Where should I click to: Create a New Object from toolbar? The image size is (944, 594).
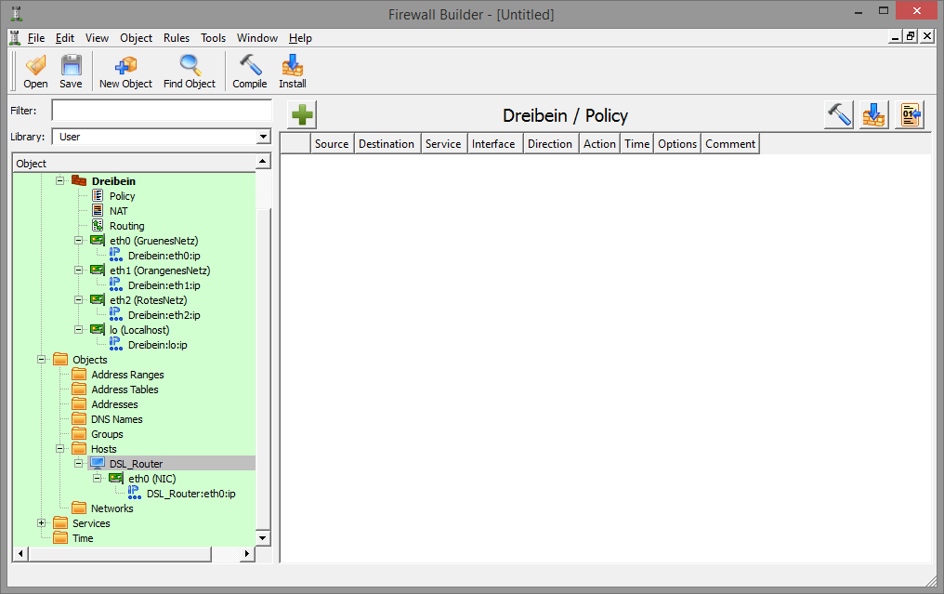point(125,72)
